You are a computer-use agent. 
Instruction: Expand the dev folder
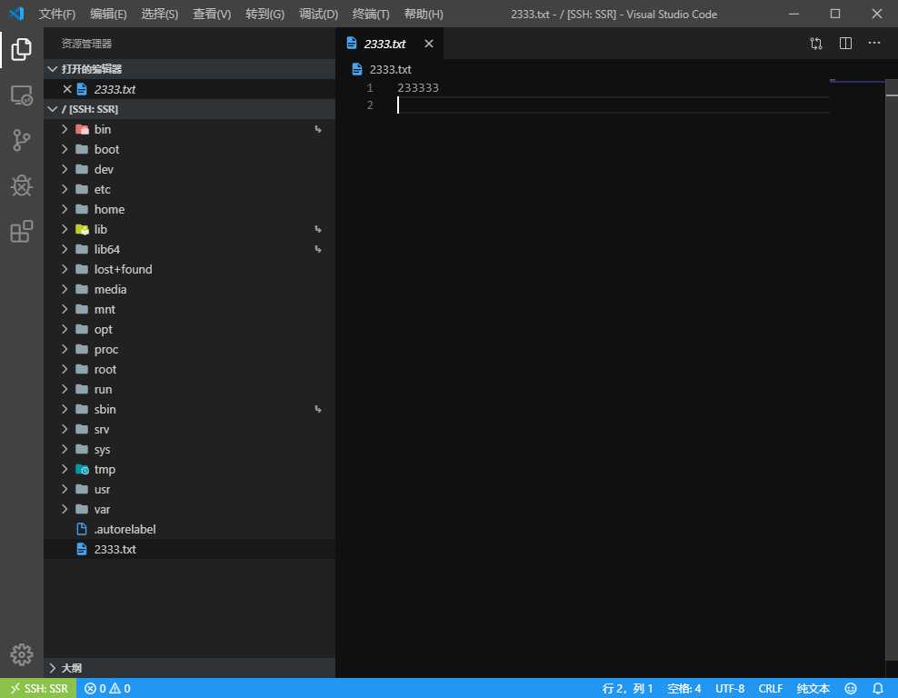coord(190,169)
